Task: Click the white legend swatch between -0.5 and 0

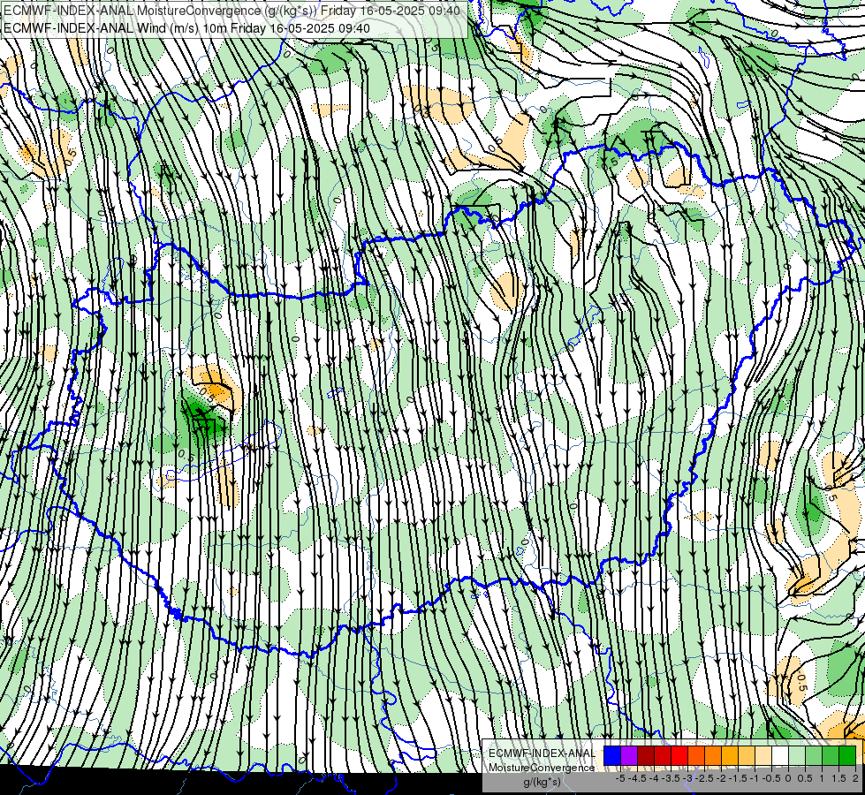Action: (x=780, y=756)
